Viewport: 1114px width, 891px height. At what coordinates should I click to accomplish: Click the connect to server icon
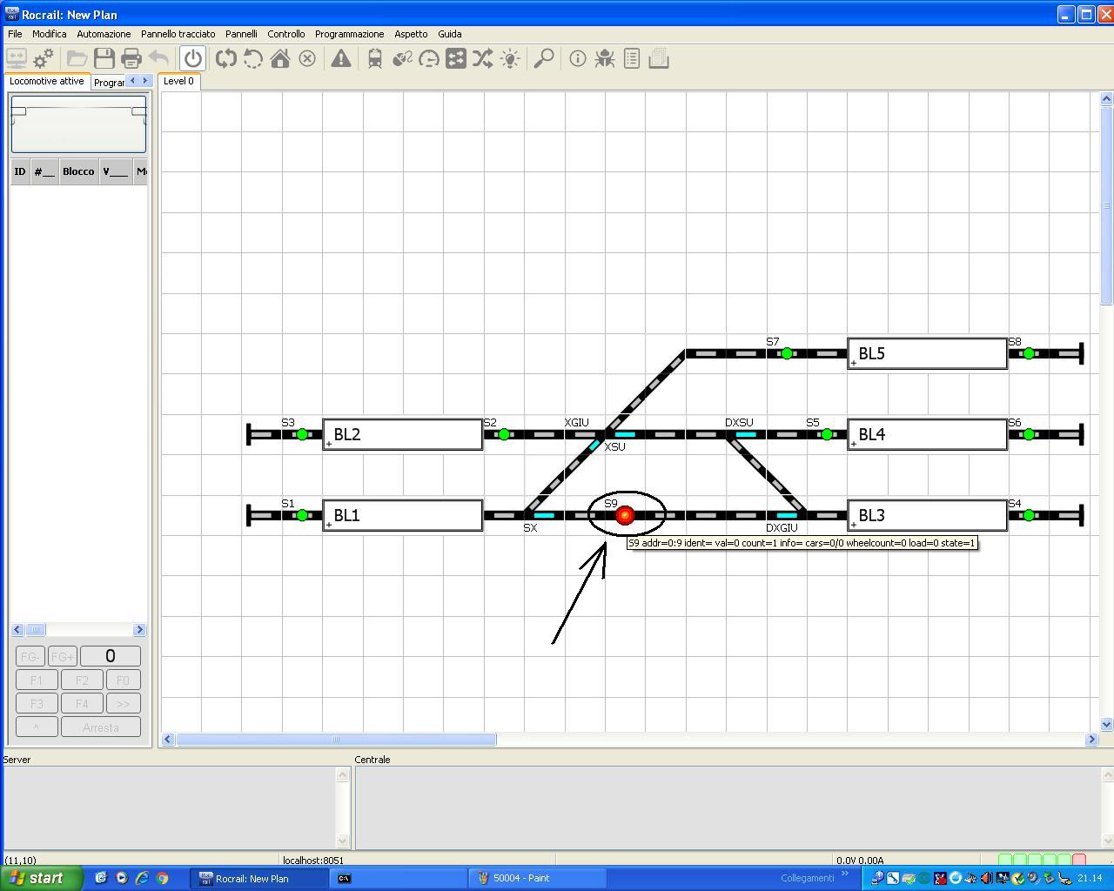[17, 59]
